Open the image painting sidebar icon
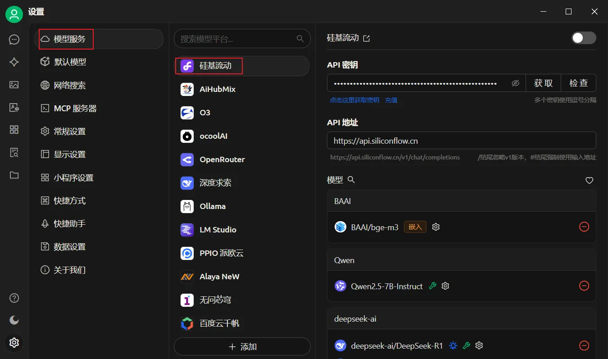Screen dimensions: 608x359 pyautogui.click(x=14, y=85)
